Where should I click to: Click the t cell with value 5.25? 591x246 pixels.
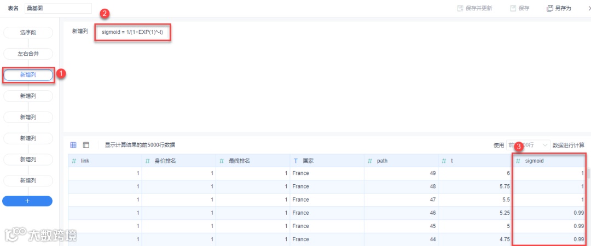click(476, 213)
